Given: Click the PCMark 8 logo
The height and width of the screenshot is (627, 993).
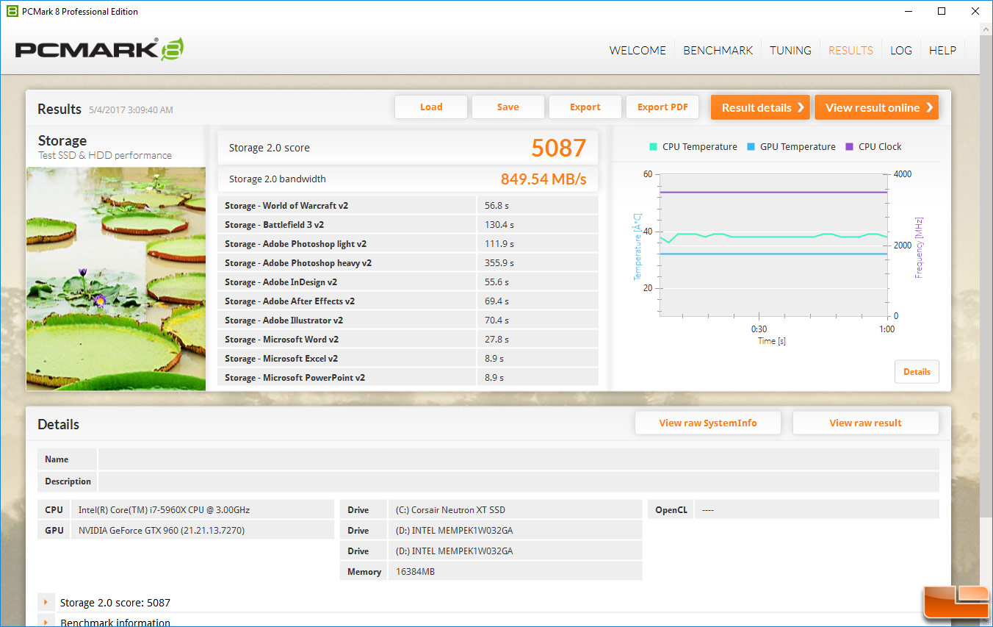Looking at the screenshot, I should (99, 49).
